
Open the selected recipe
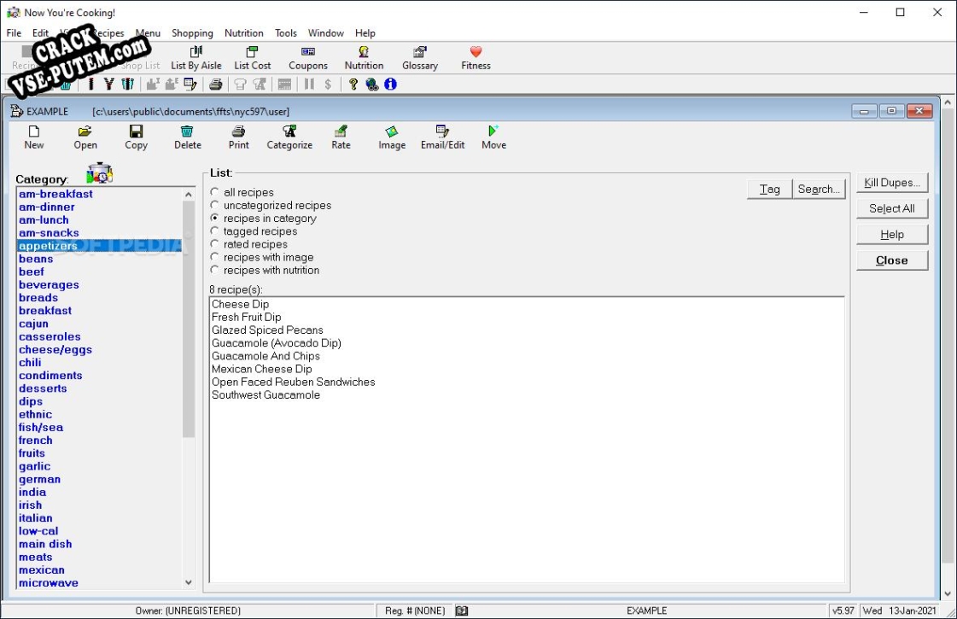pos(85,137)
